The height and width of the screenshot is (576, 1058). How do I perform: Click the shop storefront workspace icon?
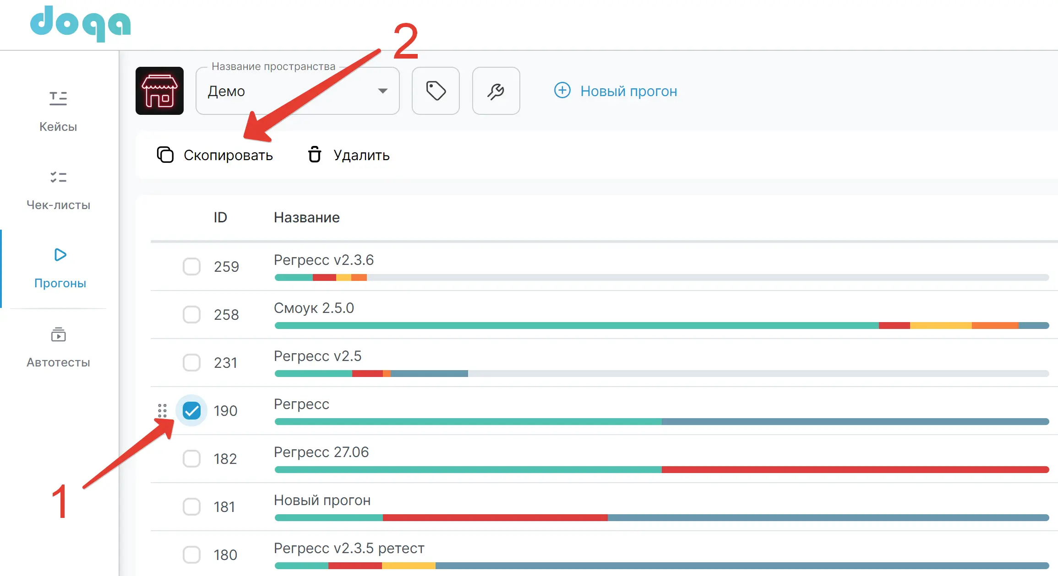159,91
